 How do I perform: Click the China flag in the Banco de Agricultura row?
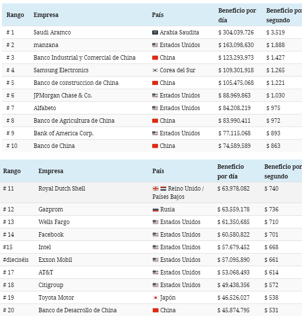(155, 121)
